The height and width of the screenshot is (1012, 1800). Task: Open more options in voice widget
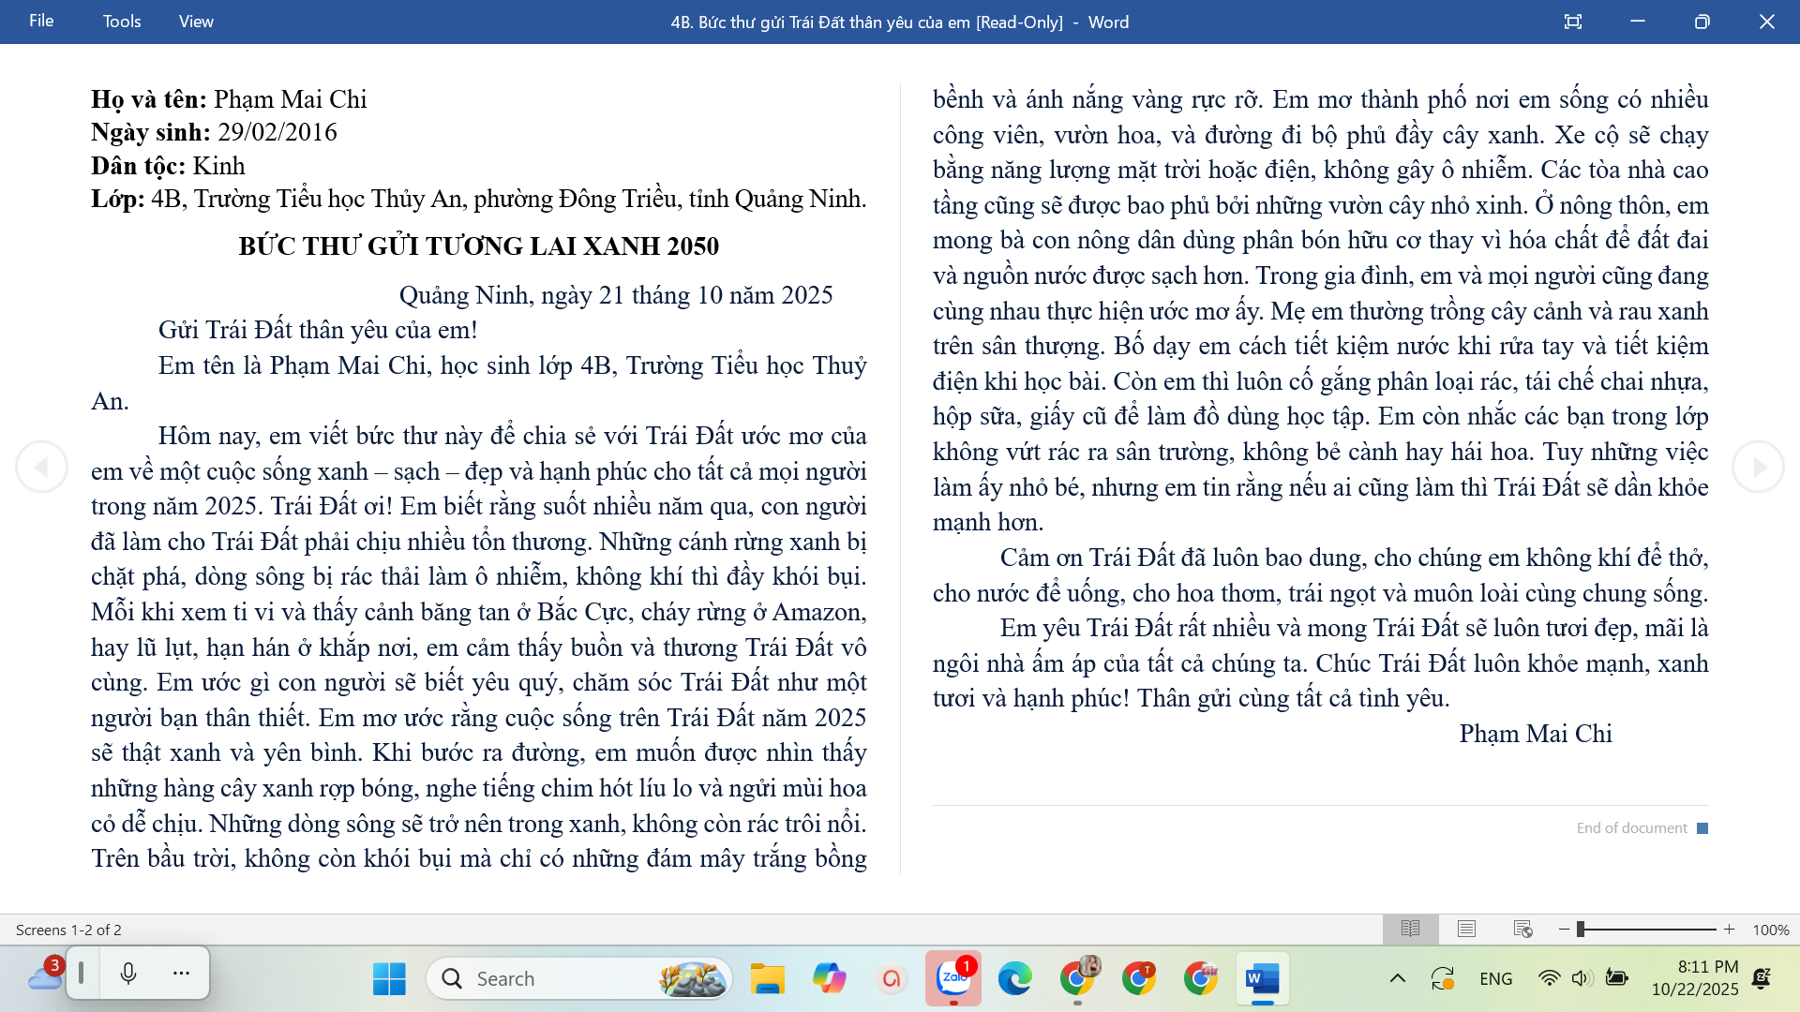tap(182, 974)
